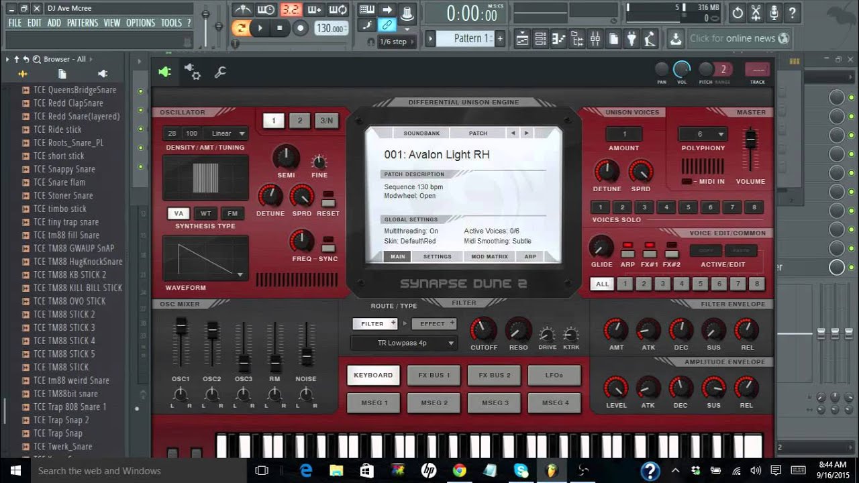Open the plugin picker plug icon

click(631, 39)
